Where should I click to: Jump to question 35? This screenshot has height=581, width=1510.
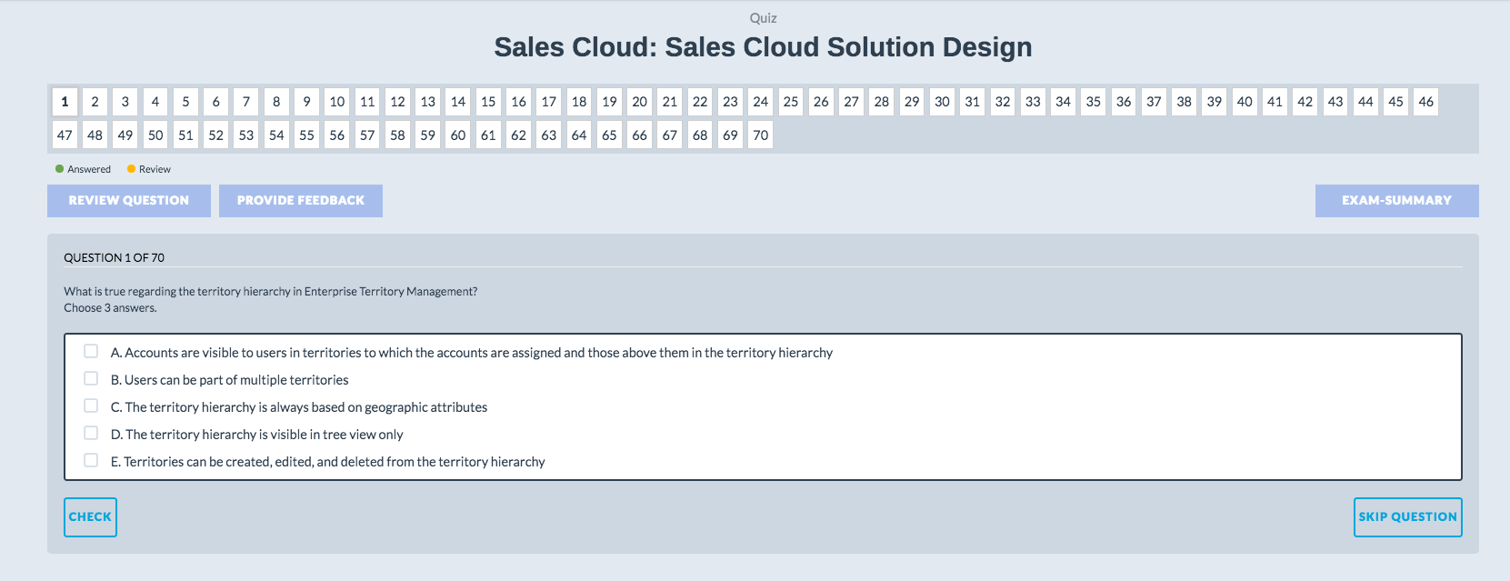(x=1094, y=102)
